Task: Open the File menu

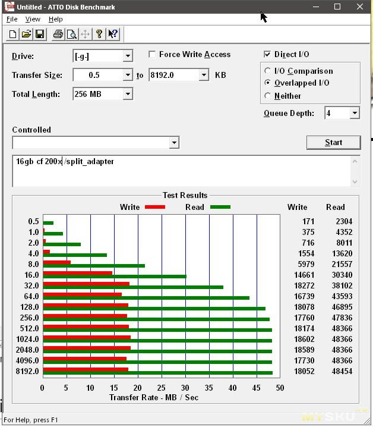Action: (x=12, y=19)
